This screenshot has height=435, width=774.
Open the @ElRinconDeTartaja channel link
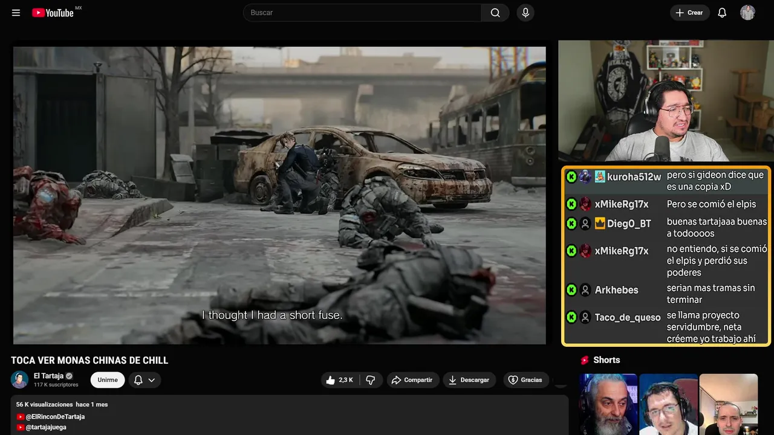point(55,417)
